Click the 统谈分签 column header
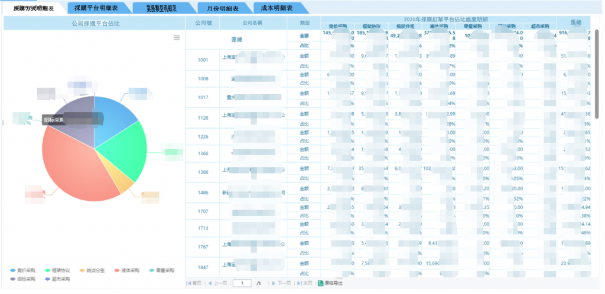 [x=405, y=27]
